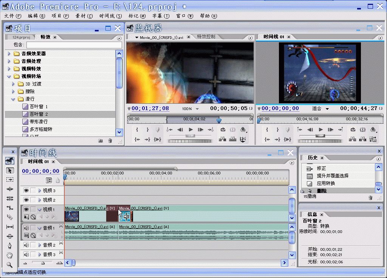Click Overlay edit icon in source monitor
Screen dimensions: 387x278
[232, 139]
